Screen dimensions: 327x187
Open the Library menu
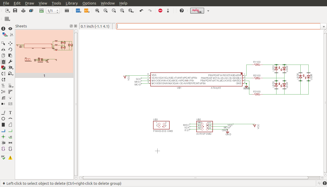point(71,3)
